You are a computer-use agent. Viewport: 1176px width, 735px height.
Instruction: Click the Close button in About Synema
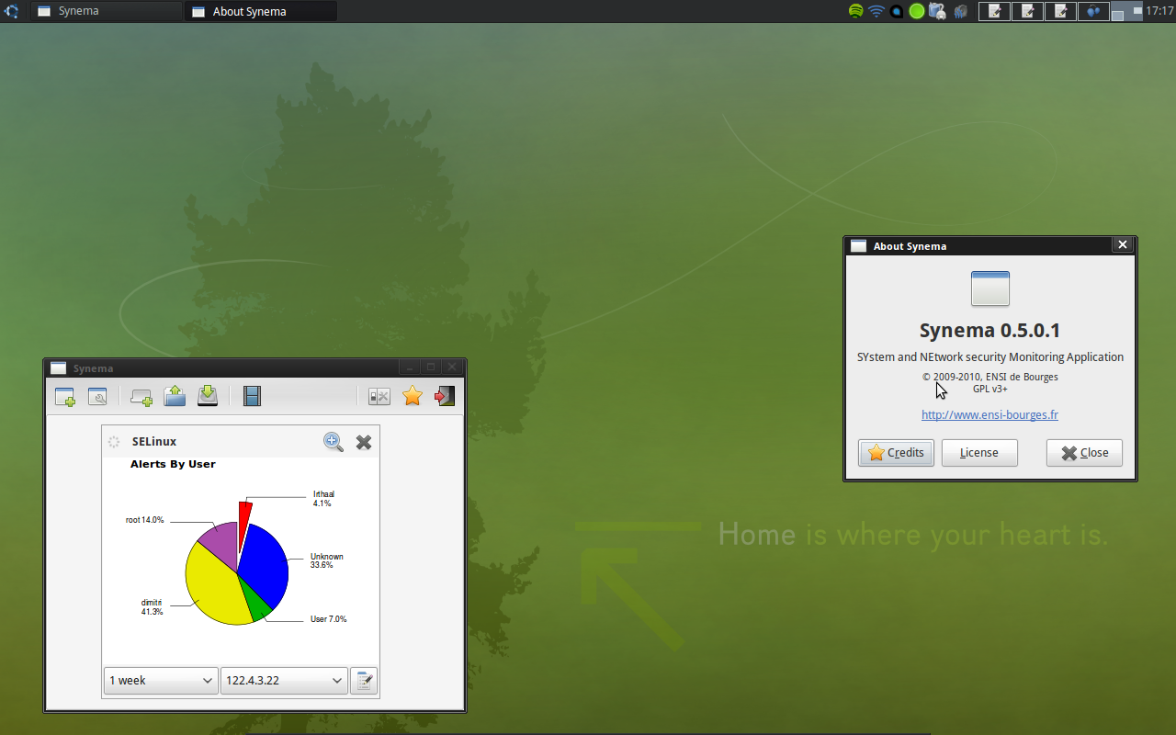[1084, 453]
